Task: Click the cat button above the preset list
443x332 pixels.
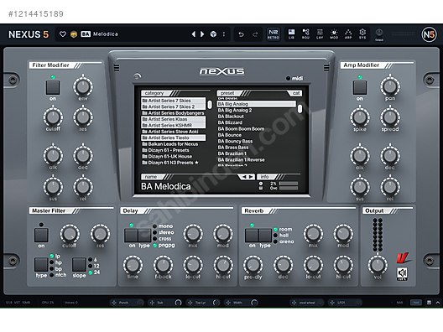Action: coord(295,93)
